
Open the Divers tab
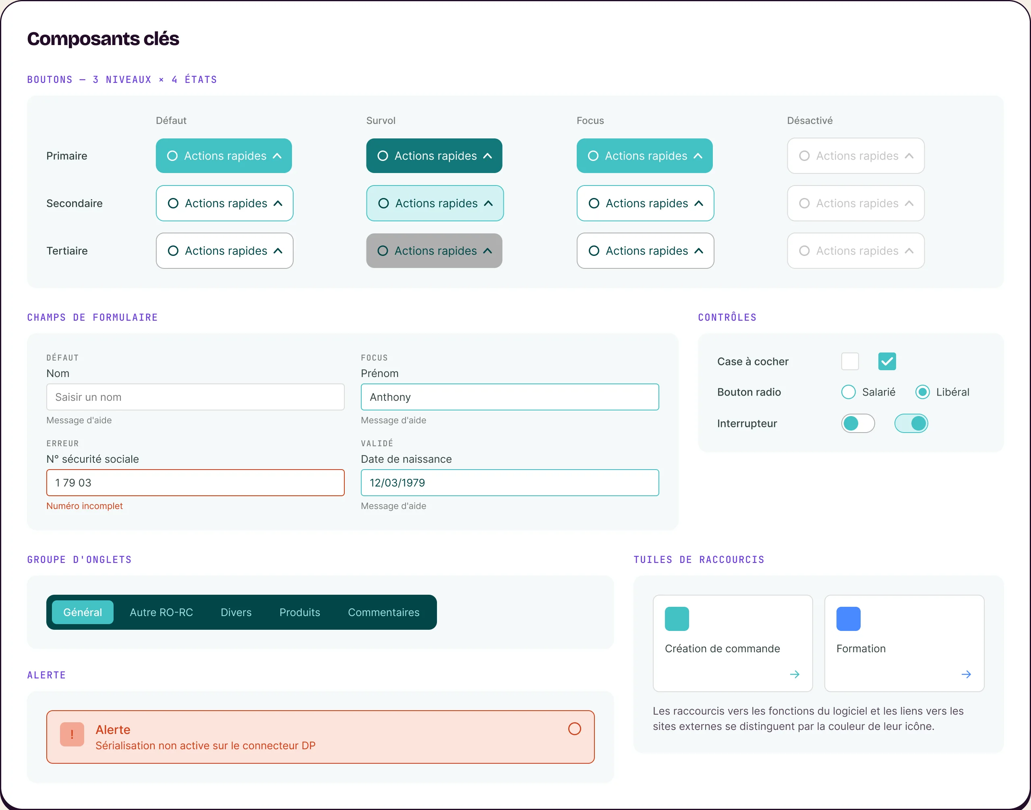click(x=236, y=612)
